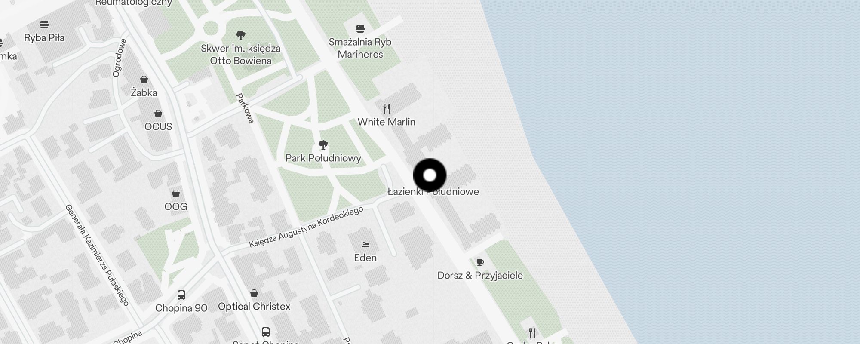Click the Księdza Augustyna Kordeckiego street label

(306, 227)
